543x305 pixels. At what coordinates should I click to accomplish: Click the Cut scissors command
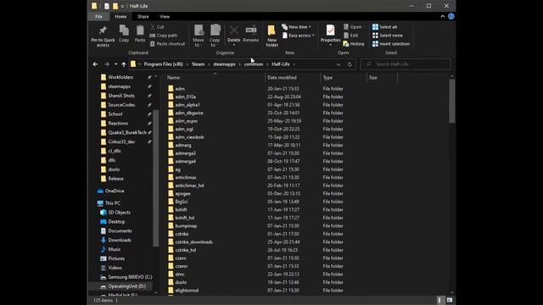(x=157, y=27)
